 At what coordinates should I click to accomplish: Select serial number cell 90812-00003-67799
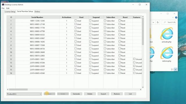[37, 31]
